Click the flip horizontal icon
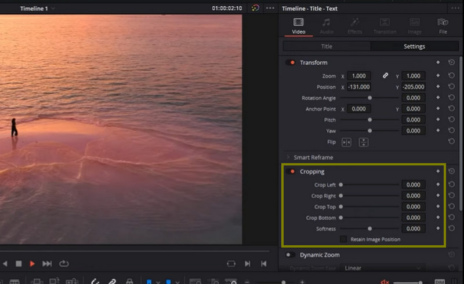This screenshot has width=464, height=284. 346,142
